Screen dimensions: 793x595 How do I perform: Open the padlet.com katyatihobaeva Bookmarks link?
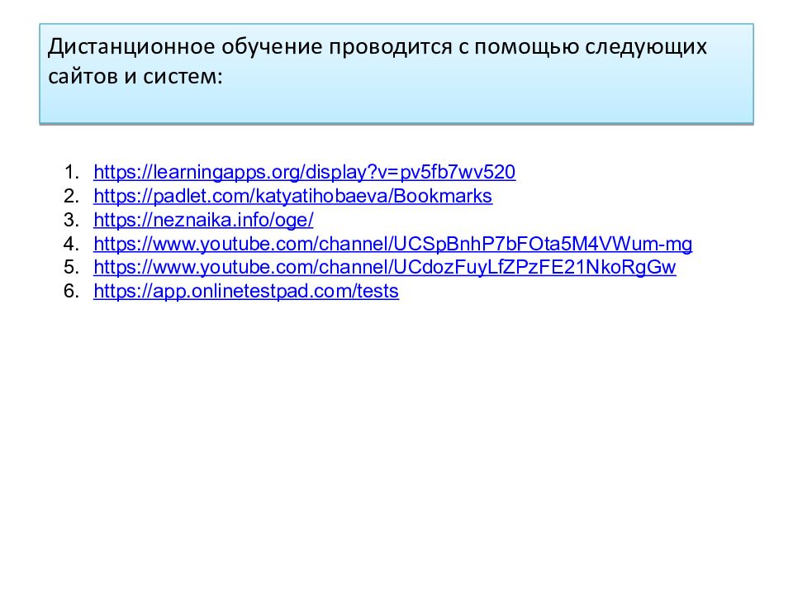pyautogui.click(x=292, y=197)
